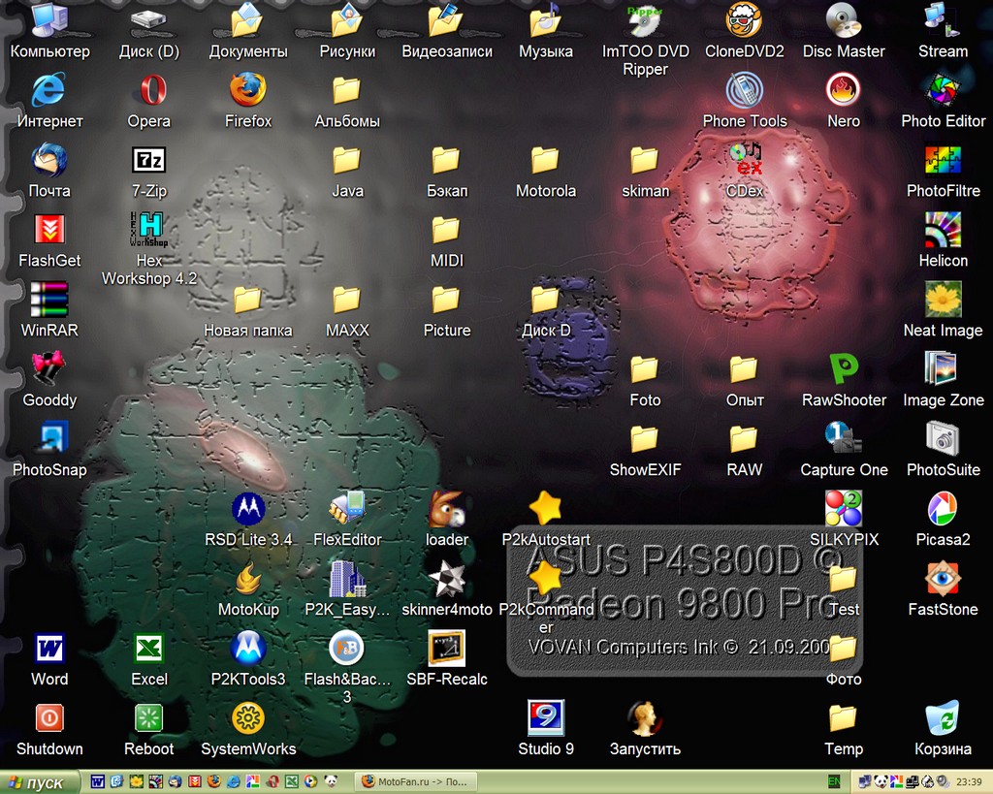Viewport: 993px width, 794px height.
Task: Click the Word icon in Quick Launch
Action: 98,782
